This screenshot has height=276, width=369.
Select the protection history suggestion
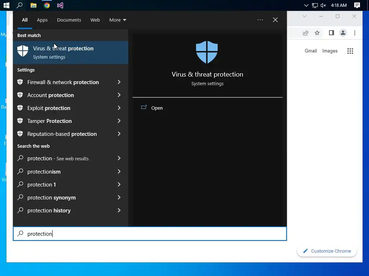[x=49, y=211]
